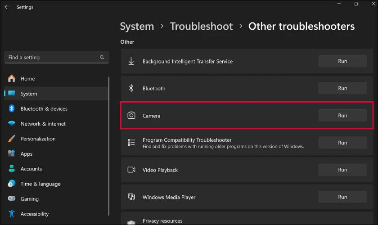Open Time & language settings
Screen dimensions: 378x225
pyautogui.click(x=56, y=184)
